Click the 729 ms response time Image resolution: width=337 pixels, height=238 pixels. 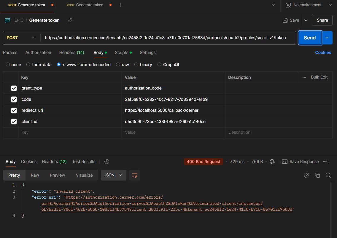237,162
